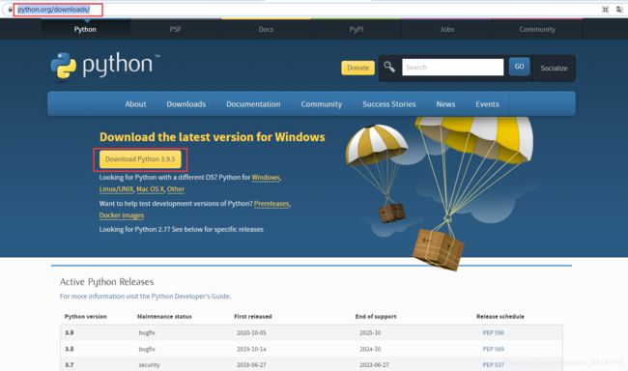The image size is (628, 371).
Task: Click the yellow Donate button
Action: (357, 68)
